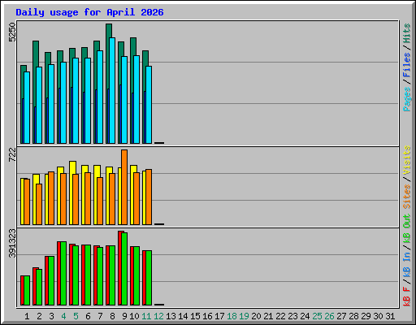The height and width of the screenshot is (325, 416).
Task: Select day 15 on the x-axis
Action: pyautogui.click(x=195, y=316)
